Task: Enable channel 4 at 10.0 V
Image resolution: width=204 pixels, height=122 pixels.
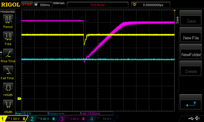Action: (101, 119)
